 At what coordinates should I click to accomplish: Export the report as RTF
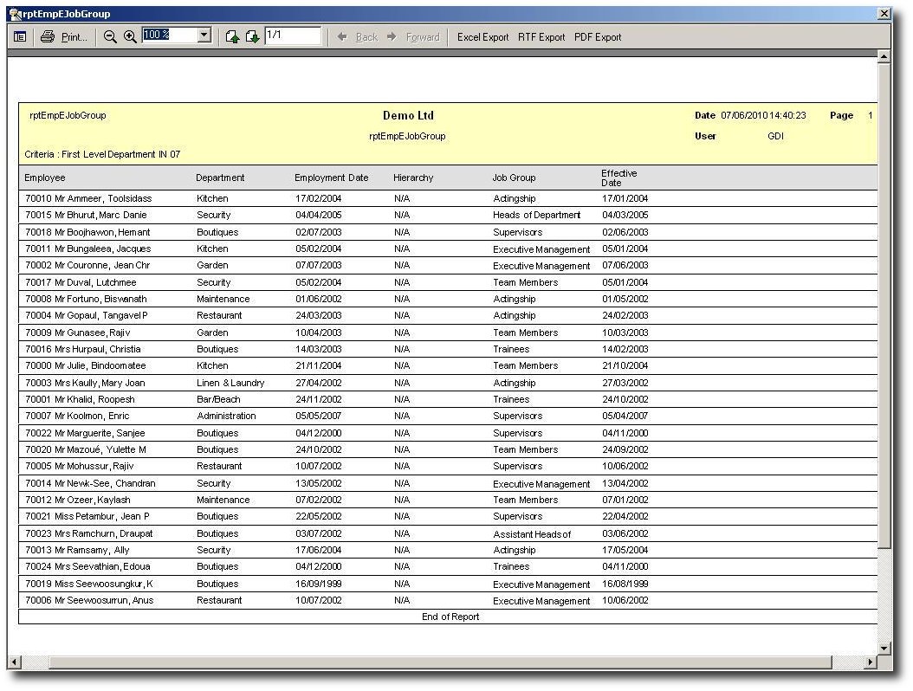point(541,37)
